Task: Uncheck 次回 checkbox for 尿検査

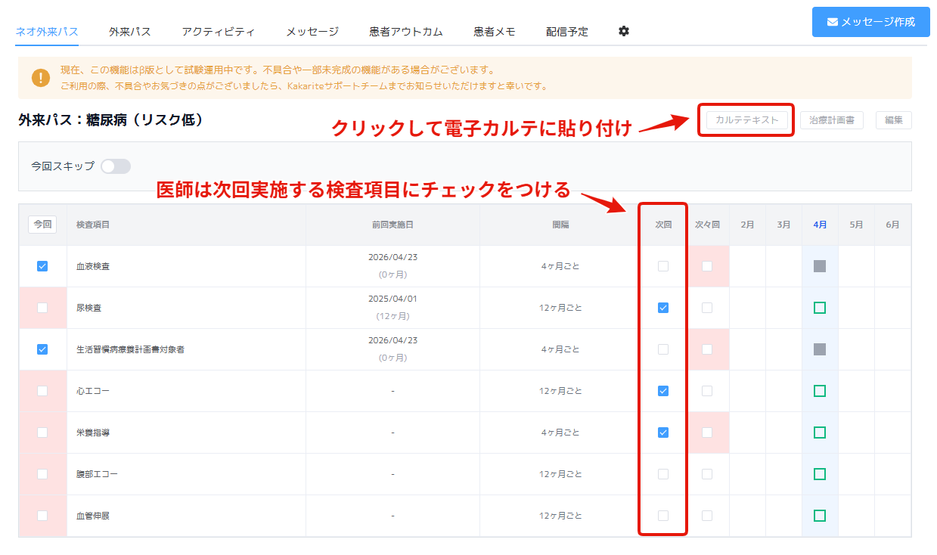Action: 663,308
